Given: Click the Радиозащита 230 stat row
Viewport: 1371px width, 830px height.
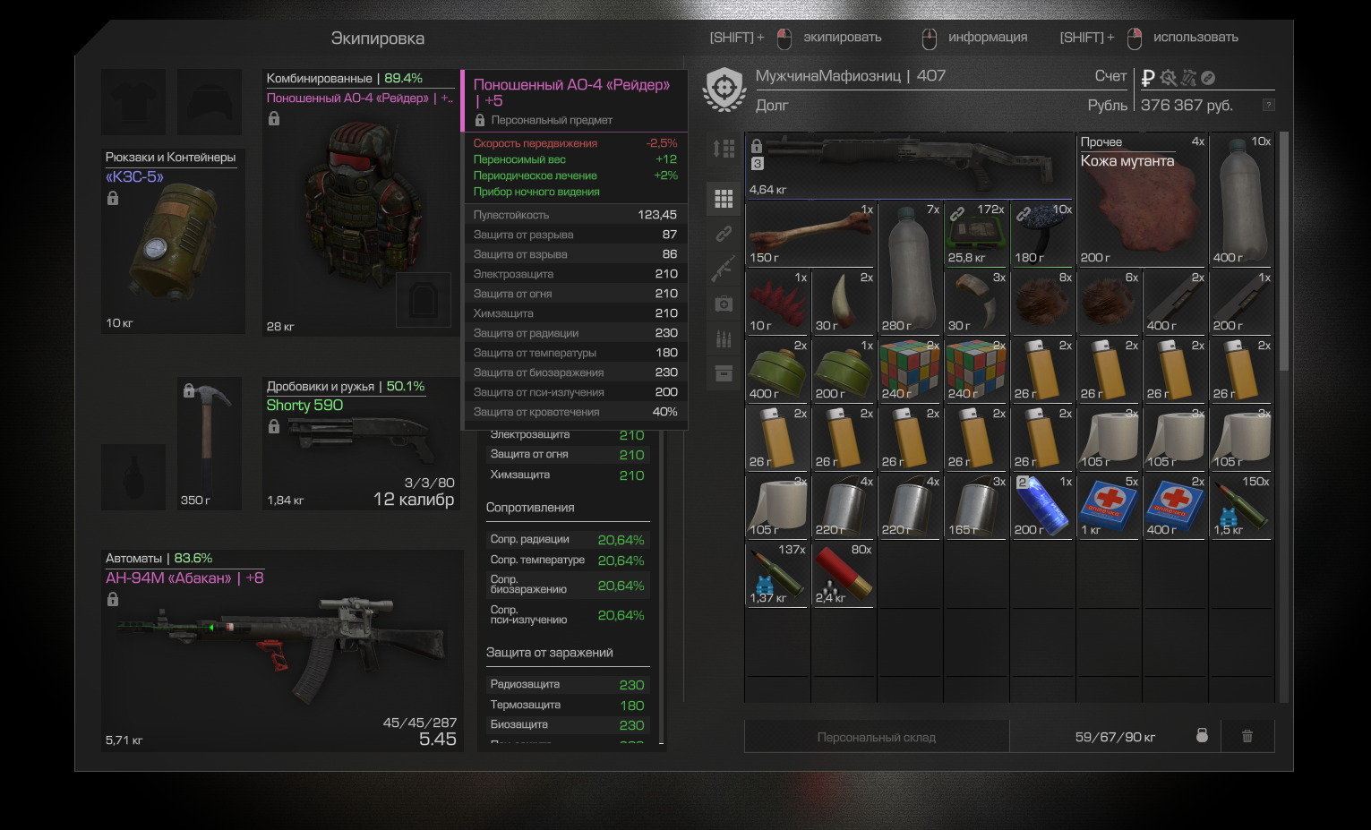Looking at the screenshot, I should (x=568, y=684).
